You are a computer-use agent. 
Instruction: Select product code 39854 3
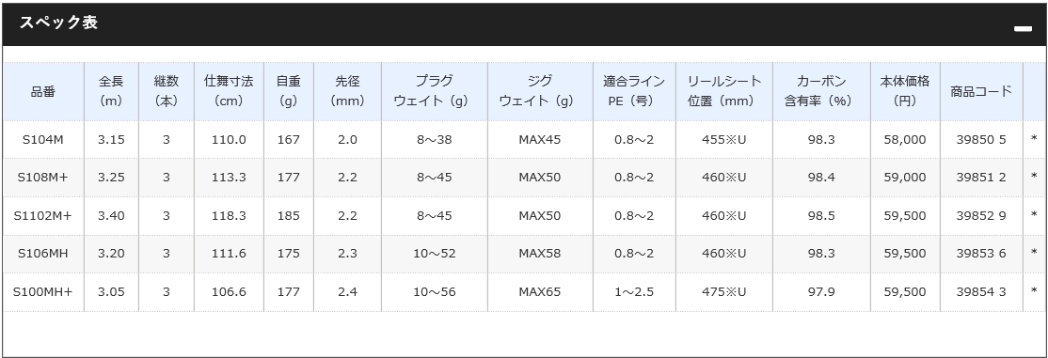[x=981, y=292]
